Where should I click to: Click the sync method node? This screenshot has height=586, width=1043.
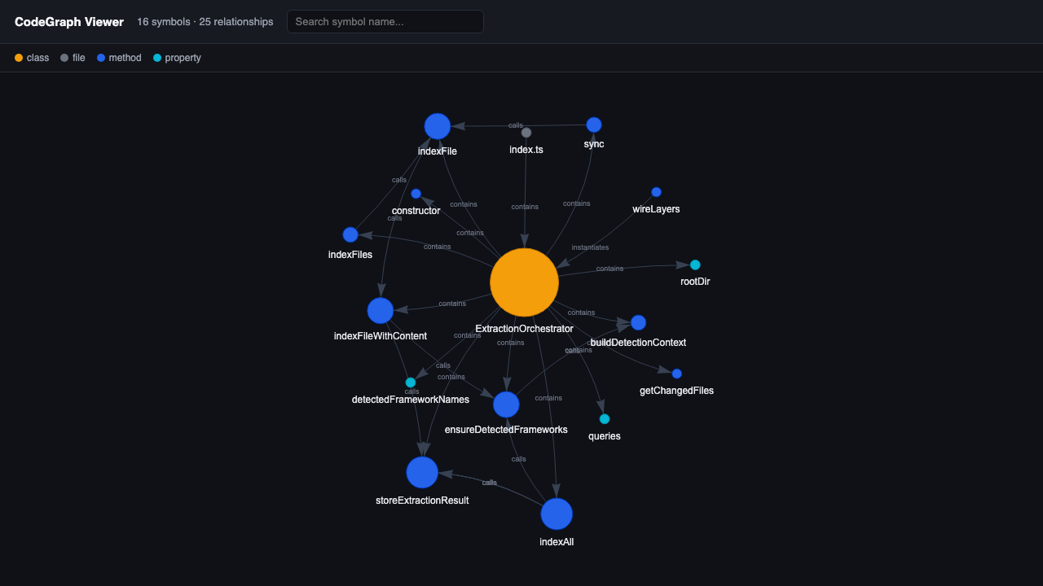[x=594, y=125]
